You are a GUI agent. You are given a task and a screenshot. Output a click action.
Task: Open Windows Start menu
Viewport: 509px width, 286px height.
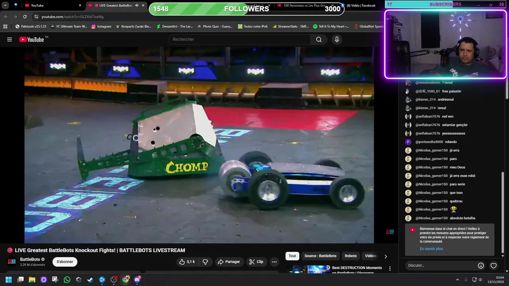click(x=8, y=280)
